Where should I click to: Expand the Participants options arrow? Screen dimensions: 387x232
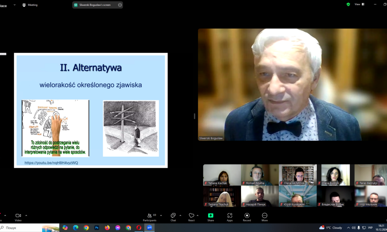click(x=161, y=215)
